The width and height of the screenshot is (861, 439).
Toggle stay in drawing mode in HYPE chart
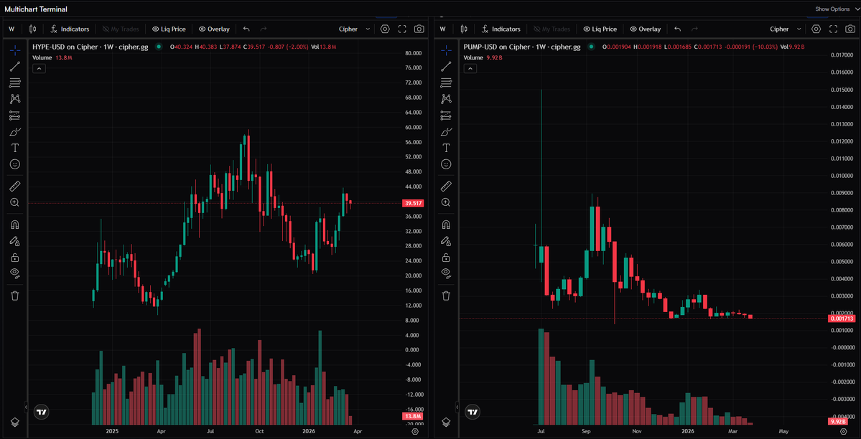pyautogui.click(x=15, y=241)
